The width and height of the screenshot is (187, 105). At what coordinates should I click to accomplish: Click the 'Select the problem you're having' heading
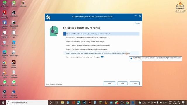click(x=82, y=28)
